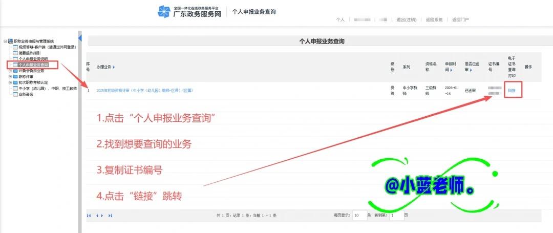Sort by the 是否已送审 column header
The height and width of the screenshot is (233, 553).
472,67
